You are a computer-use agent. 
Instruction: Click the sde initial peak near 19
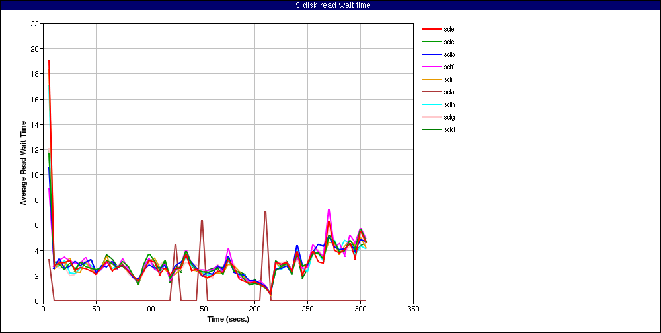coord(49,61)
